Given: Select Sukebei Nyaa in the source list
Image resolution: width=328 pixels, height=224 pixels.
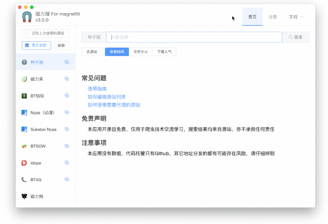Looking at the screenshot, I should 45,129.
